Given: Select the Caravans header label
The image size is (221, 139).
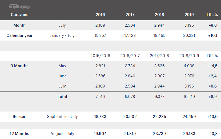Looking at the screenshot, I should (x=19, y=15).
